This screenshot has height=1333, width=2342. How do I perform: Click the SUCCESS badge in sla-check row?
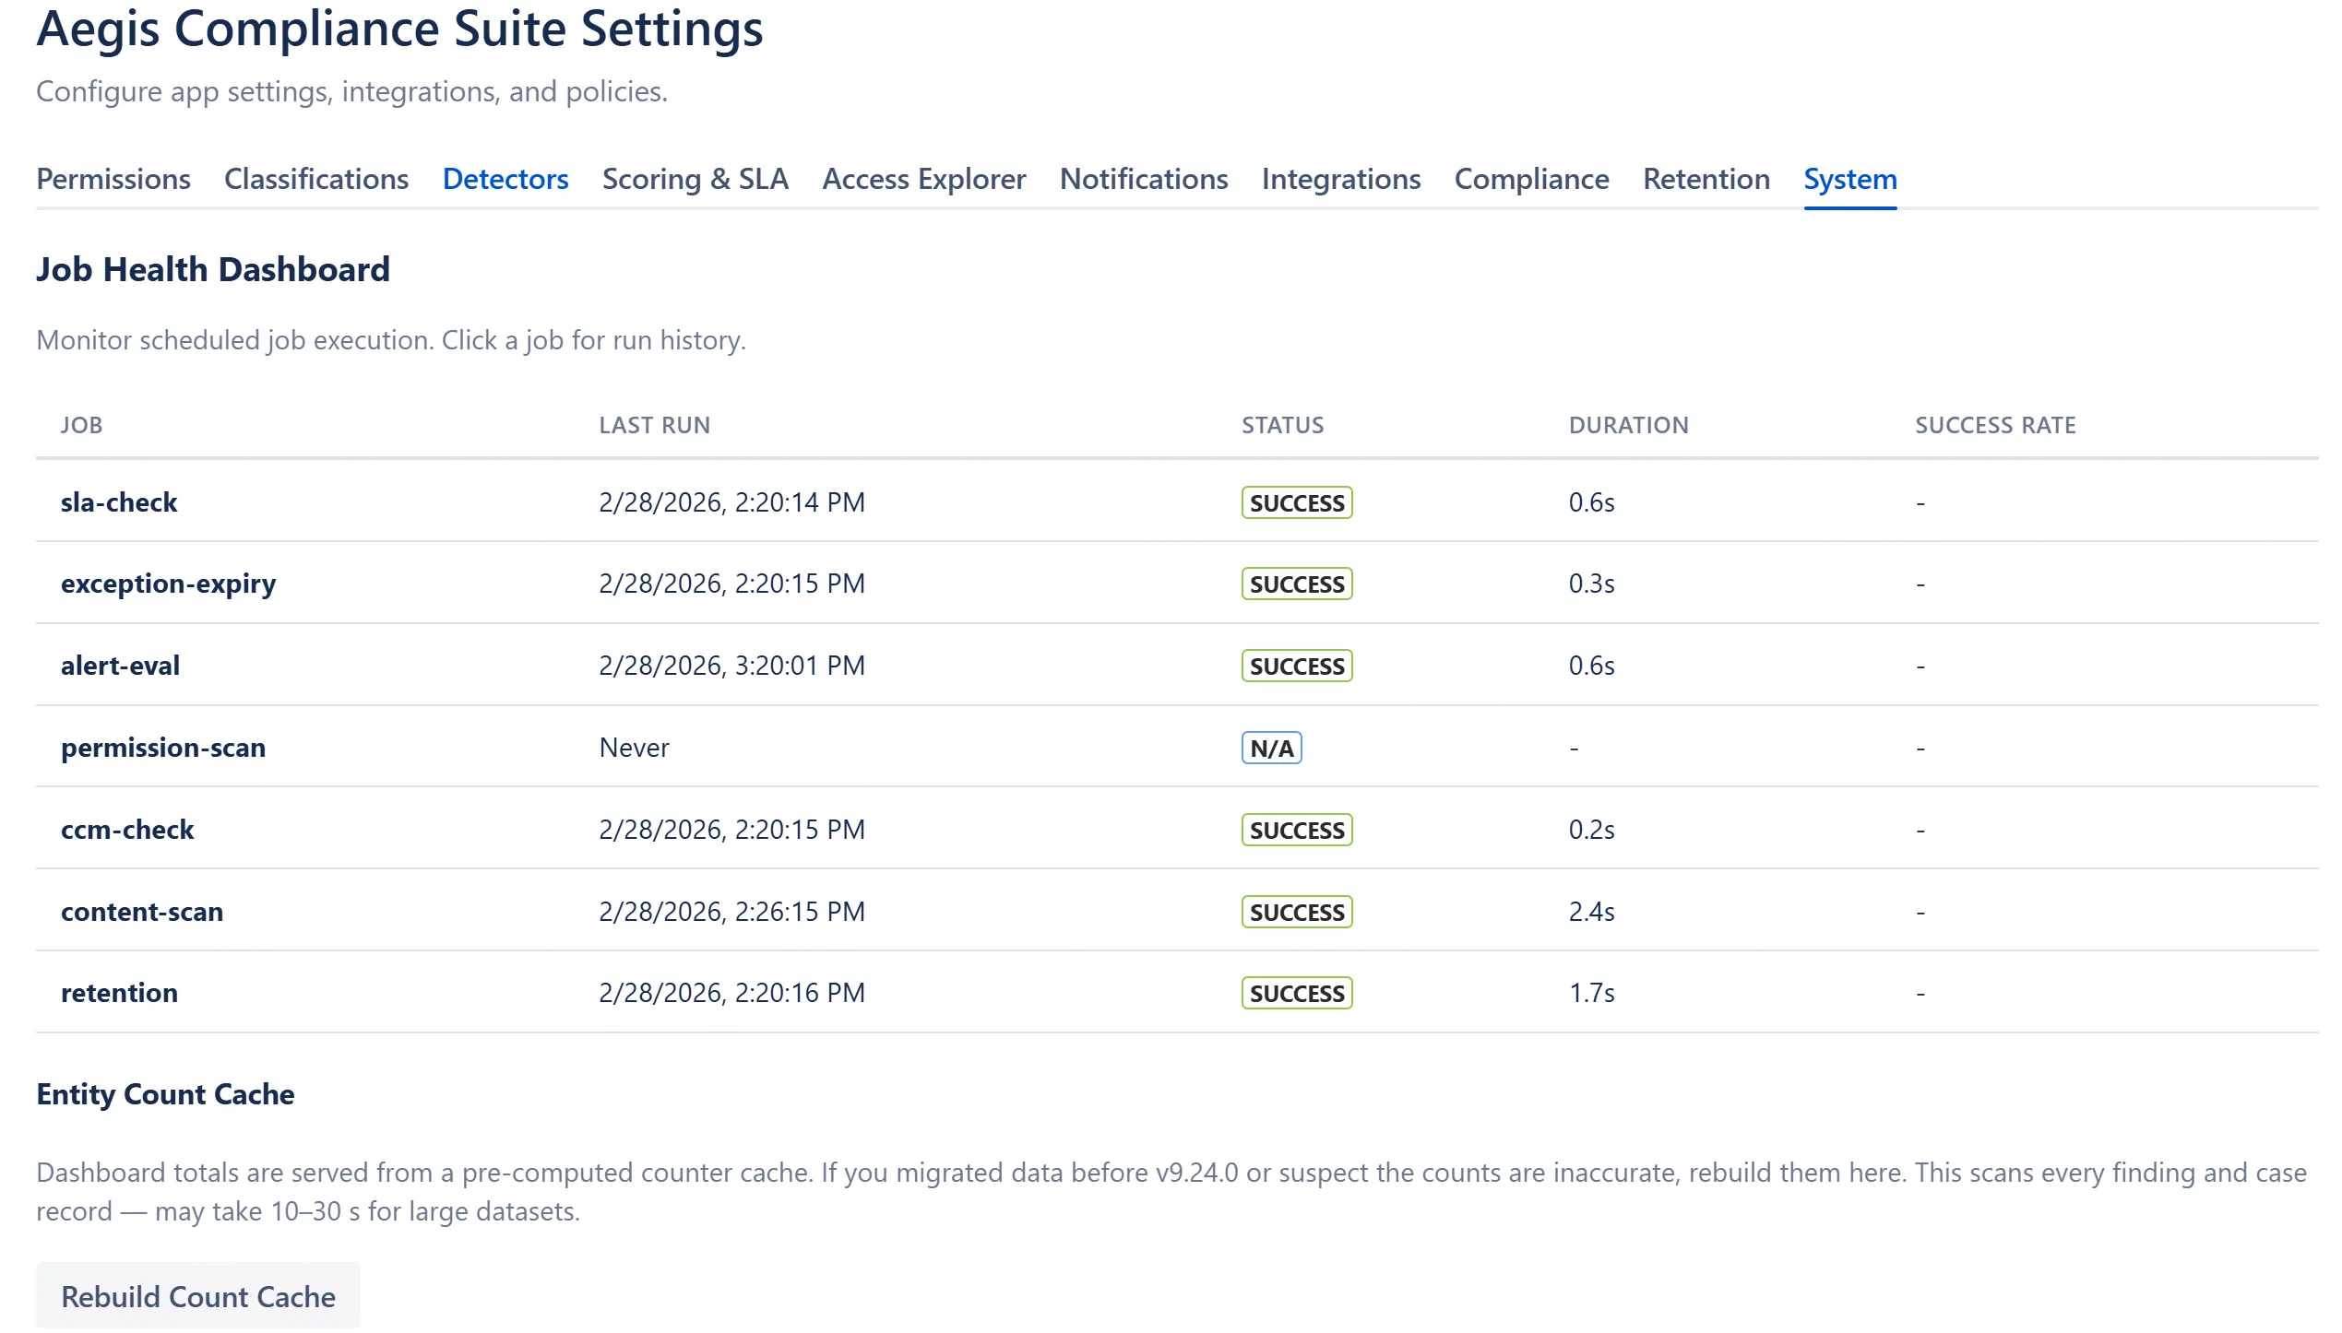(x=1297, y=502)
